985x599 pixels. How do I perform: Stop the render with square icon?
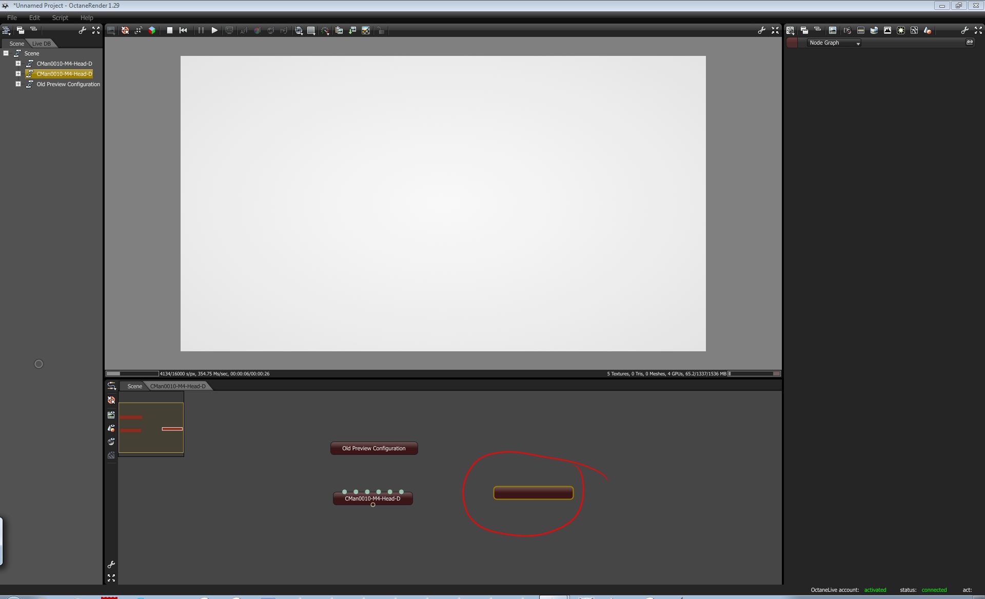tap(170, 30)
